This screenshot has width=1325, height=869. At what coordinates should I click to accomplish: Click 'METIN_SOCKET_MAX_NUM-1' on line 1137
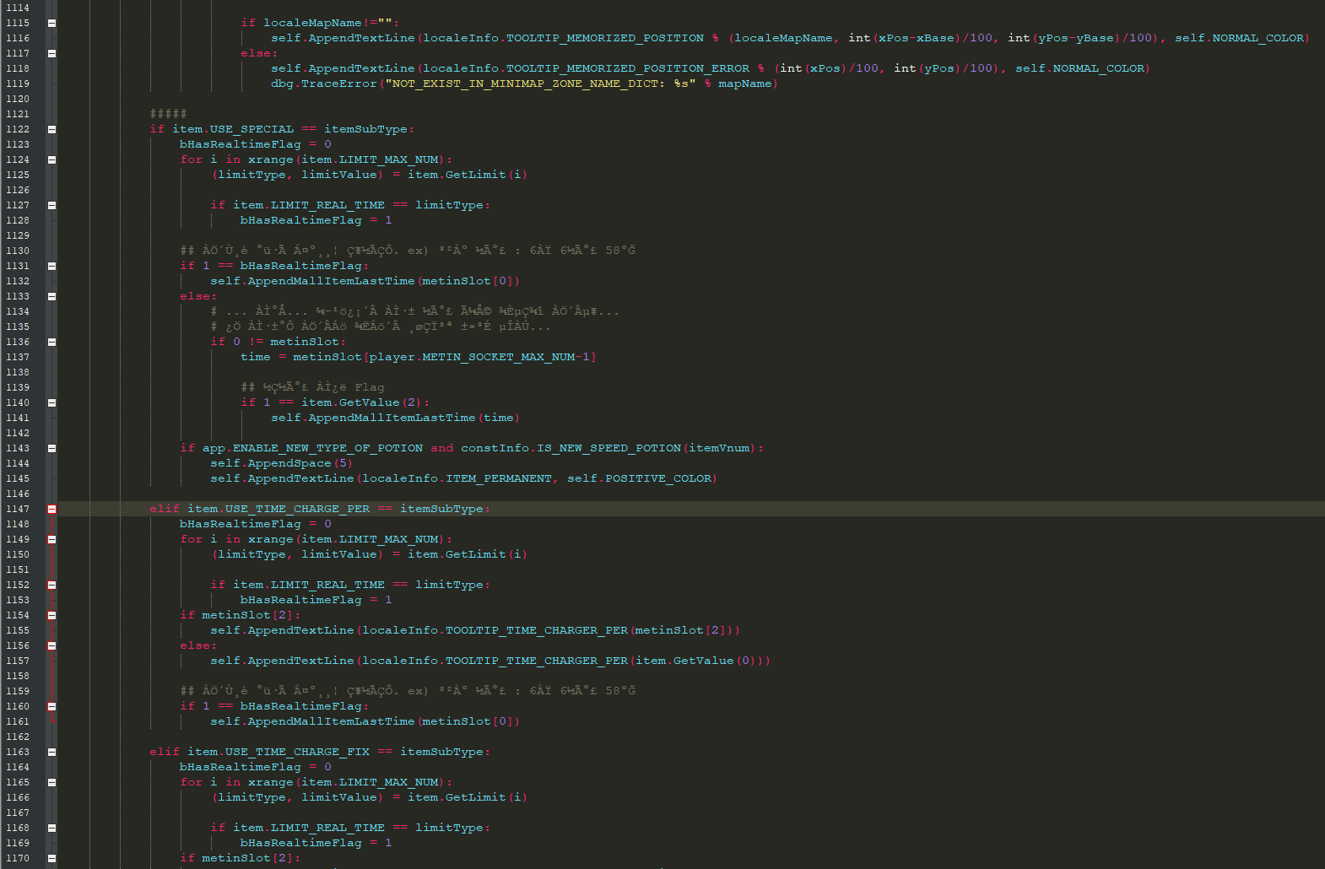pos(506,357)
